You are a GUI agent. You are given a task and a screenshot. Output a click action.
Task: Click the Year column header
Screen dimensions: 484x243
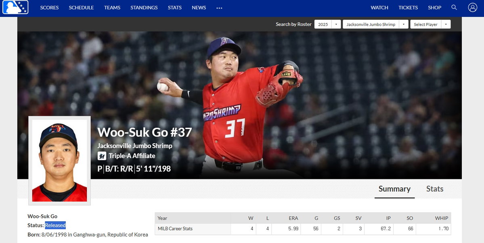point(162,218)
